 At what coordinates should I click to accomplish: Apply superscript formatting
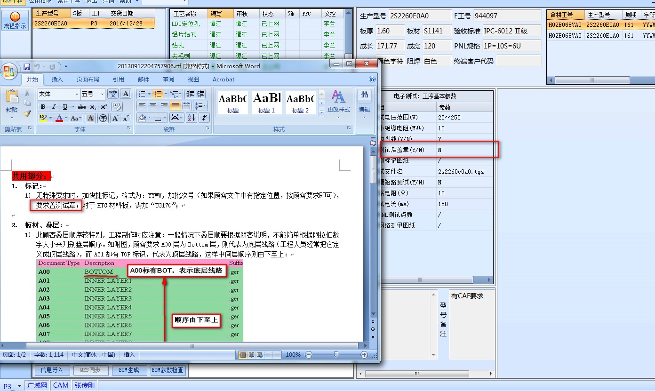click(x=104, y=107)
